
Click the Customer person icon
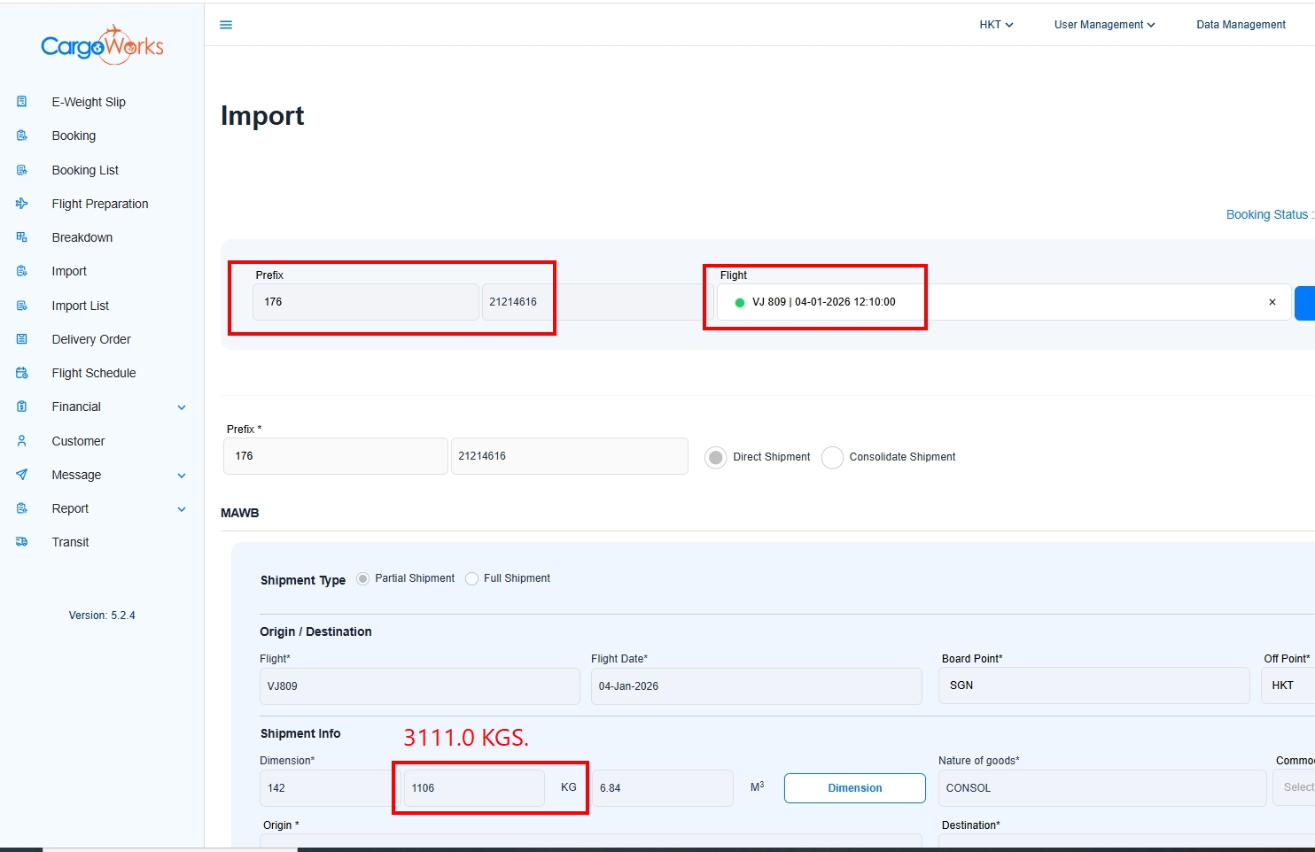[22, 441]
